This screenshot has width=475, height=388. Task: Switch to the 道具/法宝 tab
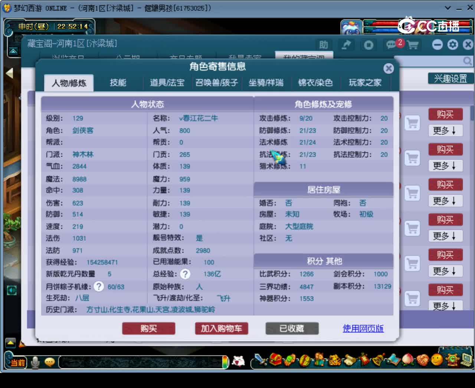click(167, 83)
